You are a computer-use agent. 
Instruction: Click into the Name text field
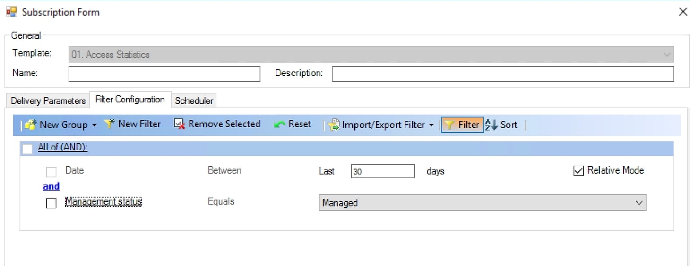tap(164, 74)
